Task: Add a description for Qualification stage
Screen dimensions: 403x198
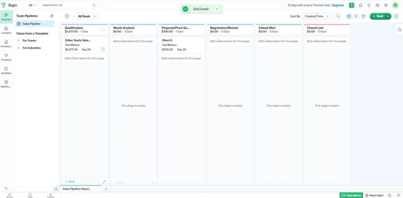Action: point(85,58)
